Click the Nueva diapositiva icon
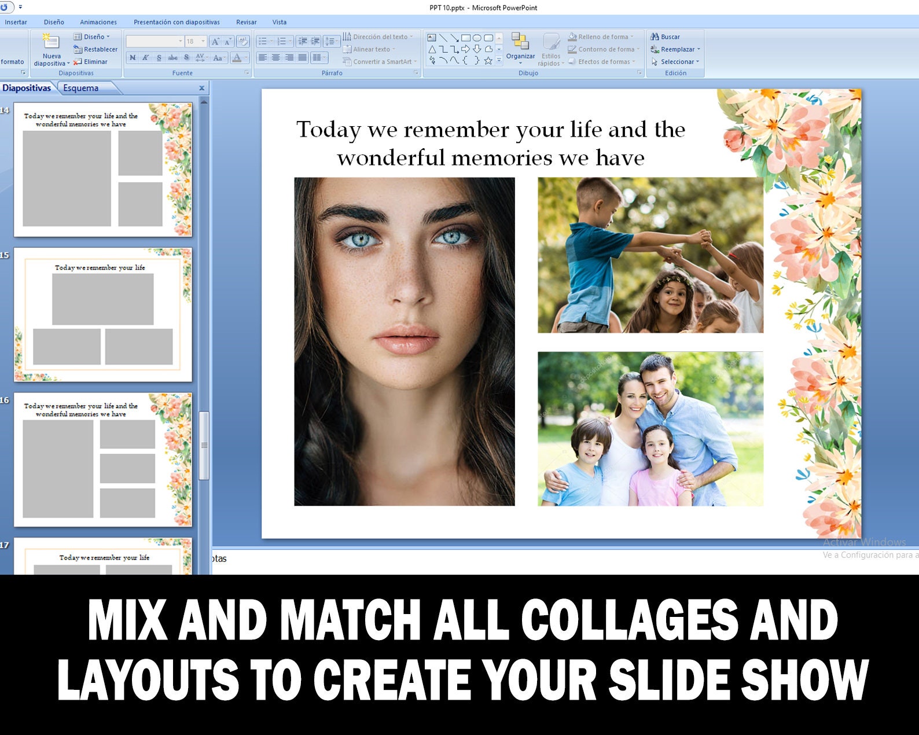The height and width of the screenshot is (735, 919). tap(51, 41)
